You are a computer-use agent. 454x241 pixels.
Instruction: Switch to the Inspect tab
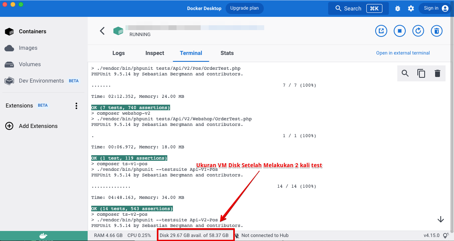click(154, 53)
